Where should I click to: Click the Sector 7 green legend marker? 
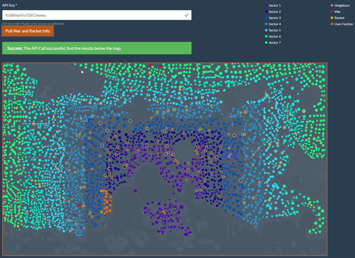266,43
